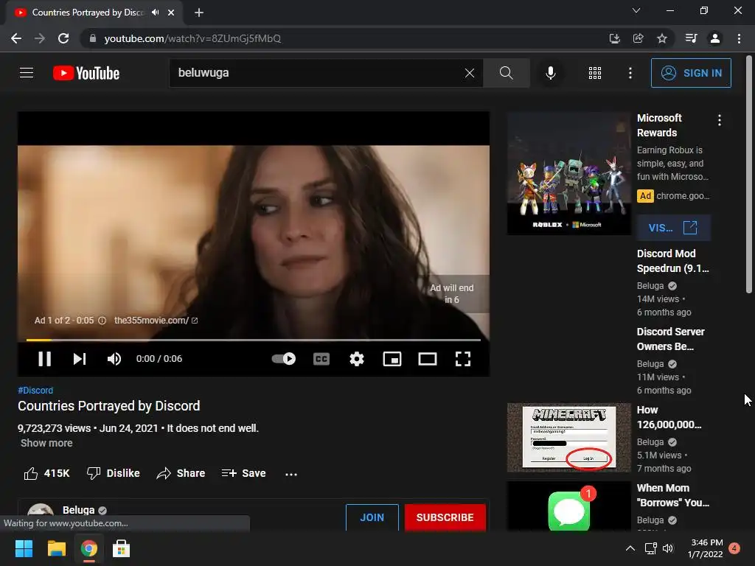
Task: Open the tab search dropdown chevron
Action: click(x=636, y=10)
